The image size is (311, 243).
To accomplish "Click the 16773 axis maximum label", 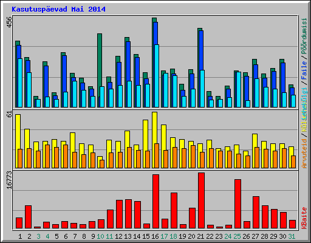I will 9,180.
